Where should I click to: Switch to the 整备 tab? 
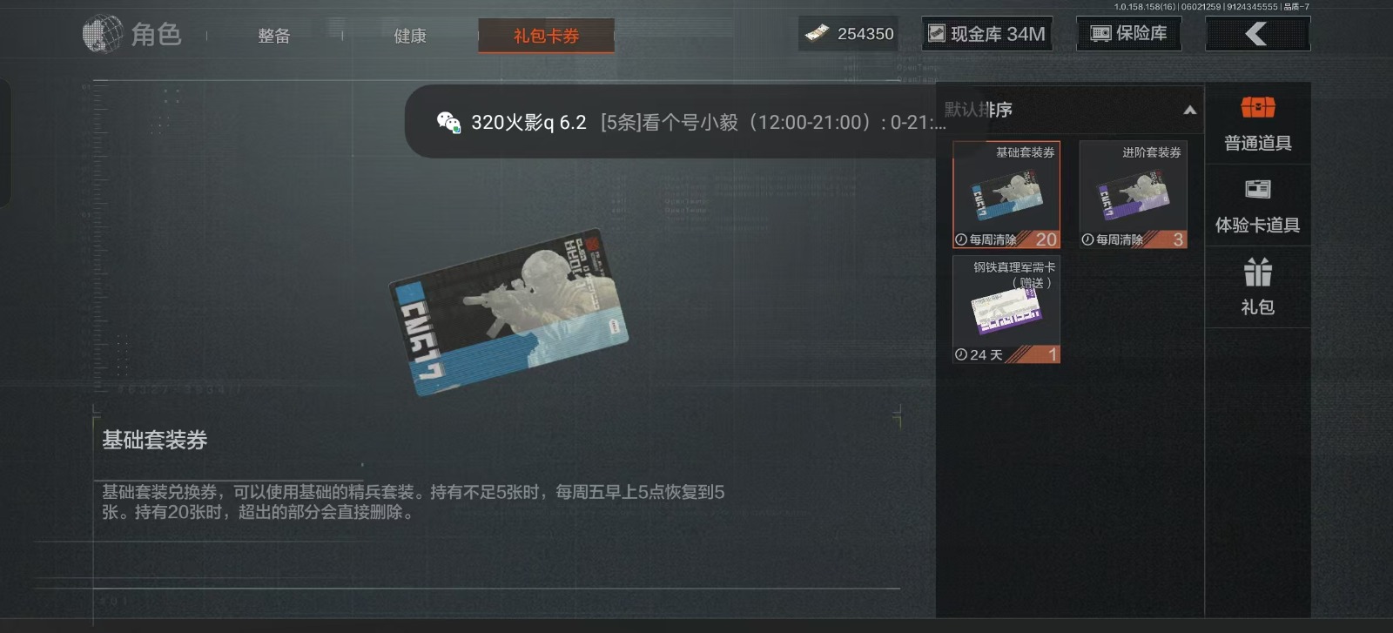[273, 36]
